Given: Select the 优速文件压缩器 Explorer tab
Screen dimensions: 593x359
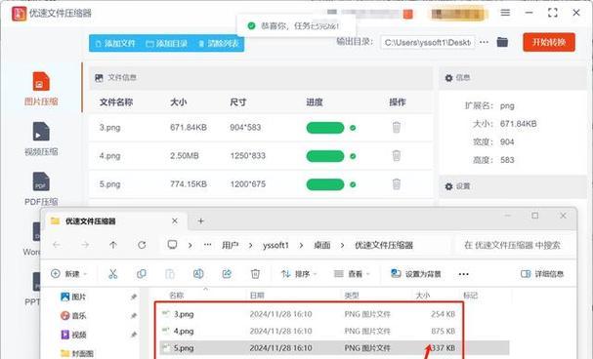Looking at the screenshot, I should [115, 221].
